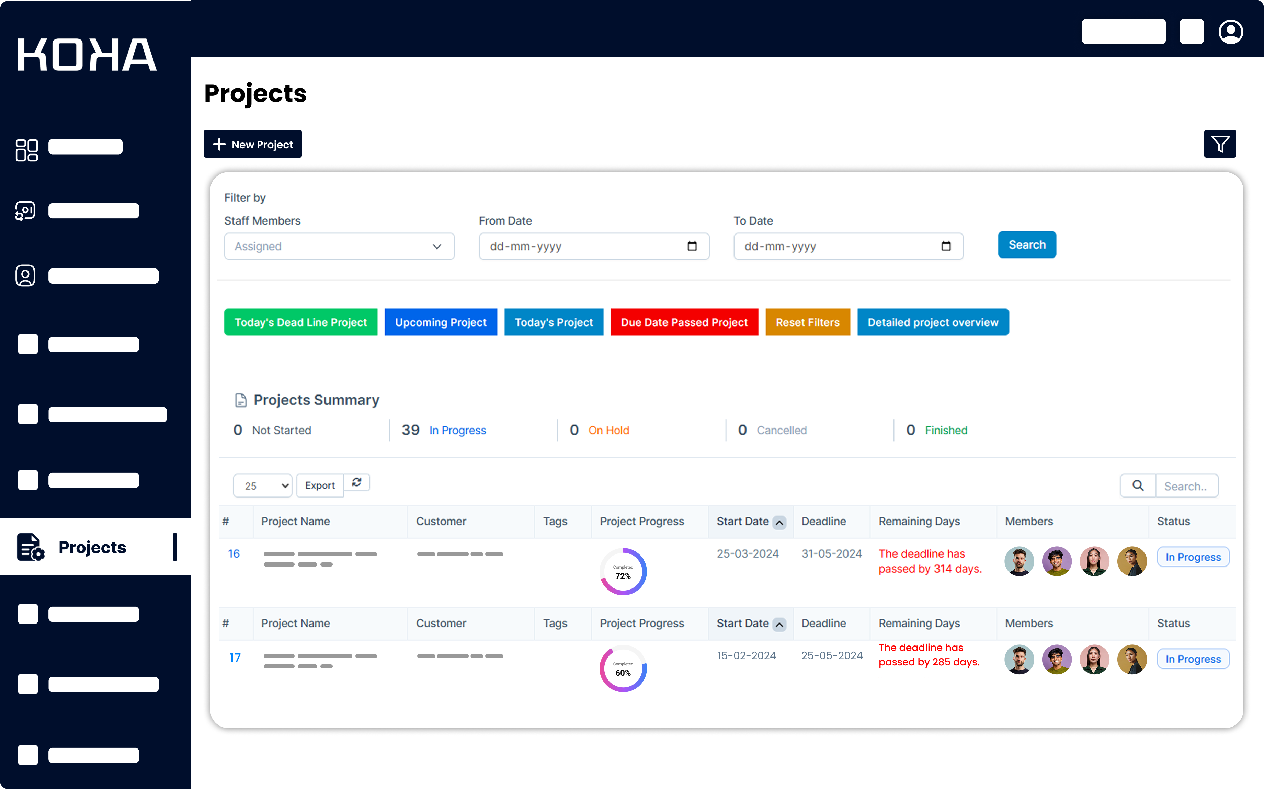Click the headset support sidebar icon

tap(25, 211)
